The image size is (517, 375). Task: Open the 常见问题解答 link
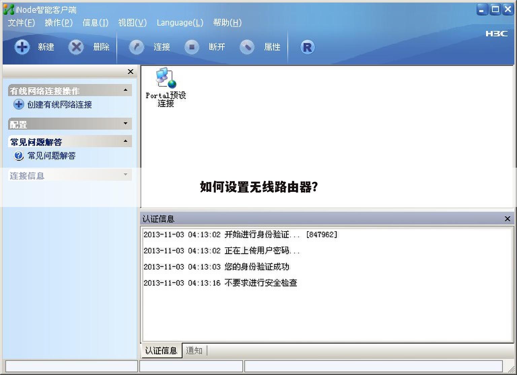point(51,156)
